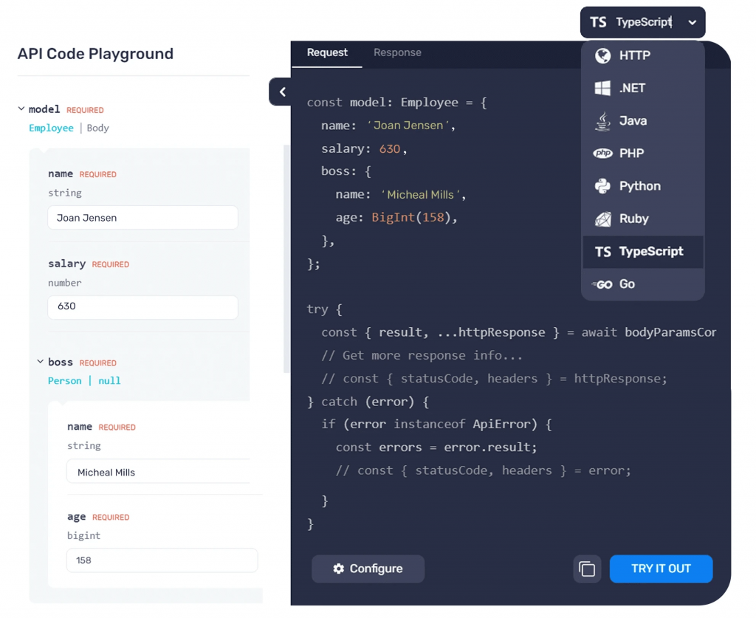Select PHP in the language menu

(x=643, y=154)
